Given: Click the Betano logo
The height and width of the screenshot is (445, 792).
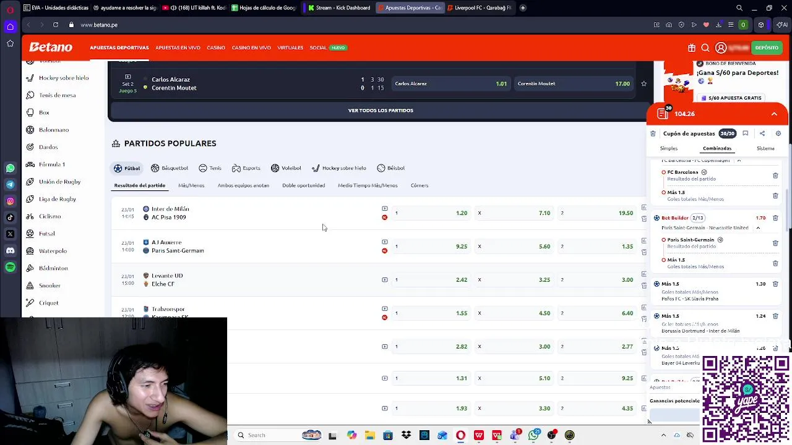Looking at the screenshot, I should pyautogui.click(x=51, y=48).
